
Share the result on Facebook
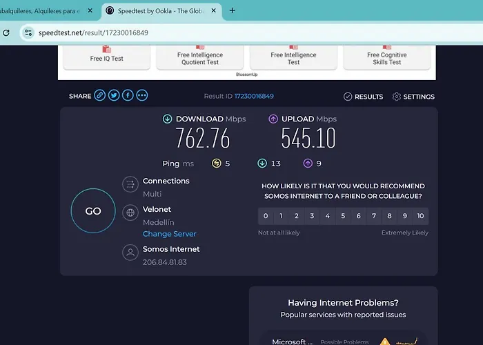[128, 95]
